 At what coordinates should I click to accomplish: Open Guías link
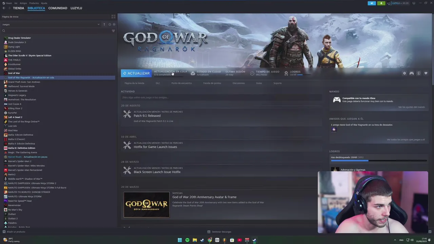click(259, 83)
